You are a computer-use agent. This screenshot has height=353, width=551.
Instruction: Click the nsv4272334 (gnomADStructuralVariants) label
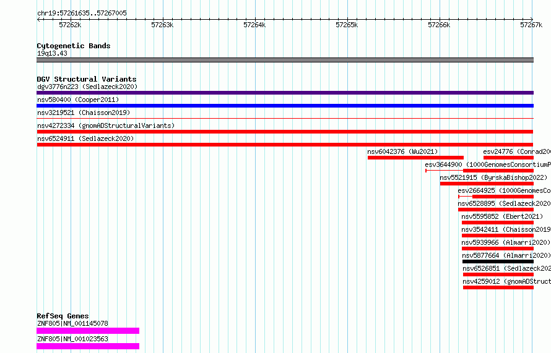(x=106, y=125)
